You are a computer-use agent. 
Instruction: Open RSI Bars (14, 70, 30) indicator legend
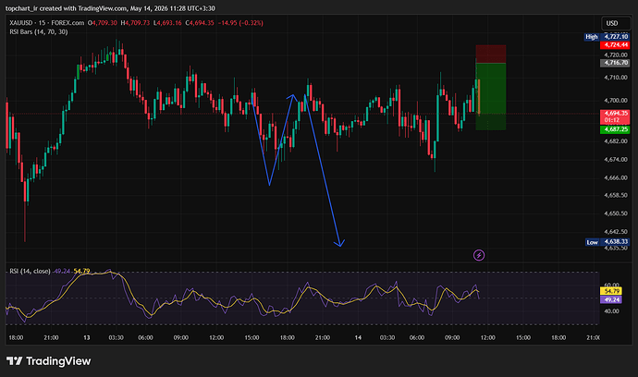[x=39, y=31]
